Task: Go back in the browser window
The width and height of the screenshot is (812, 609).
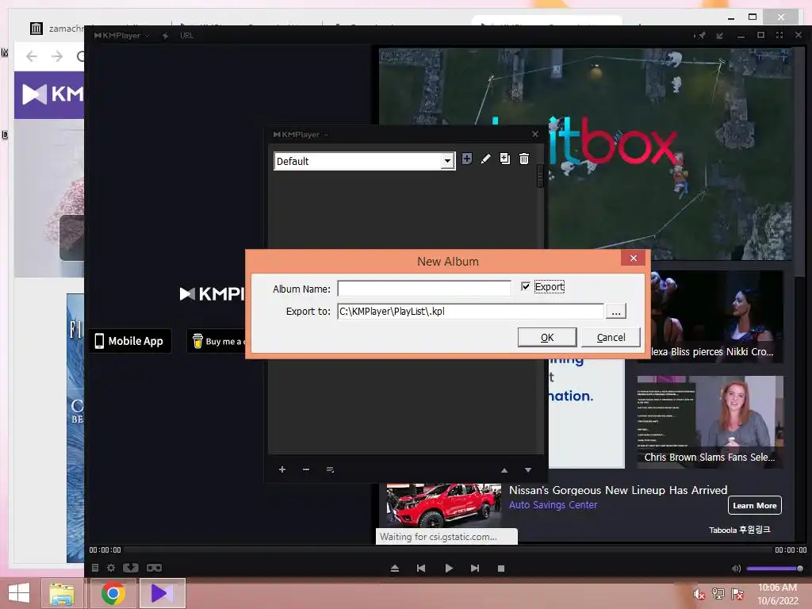Action: 32,56
